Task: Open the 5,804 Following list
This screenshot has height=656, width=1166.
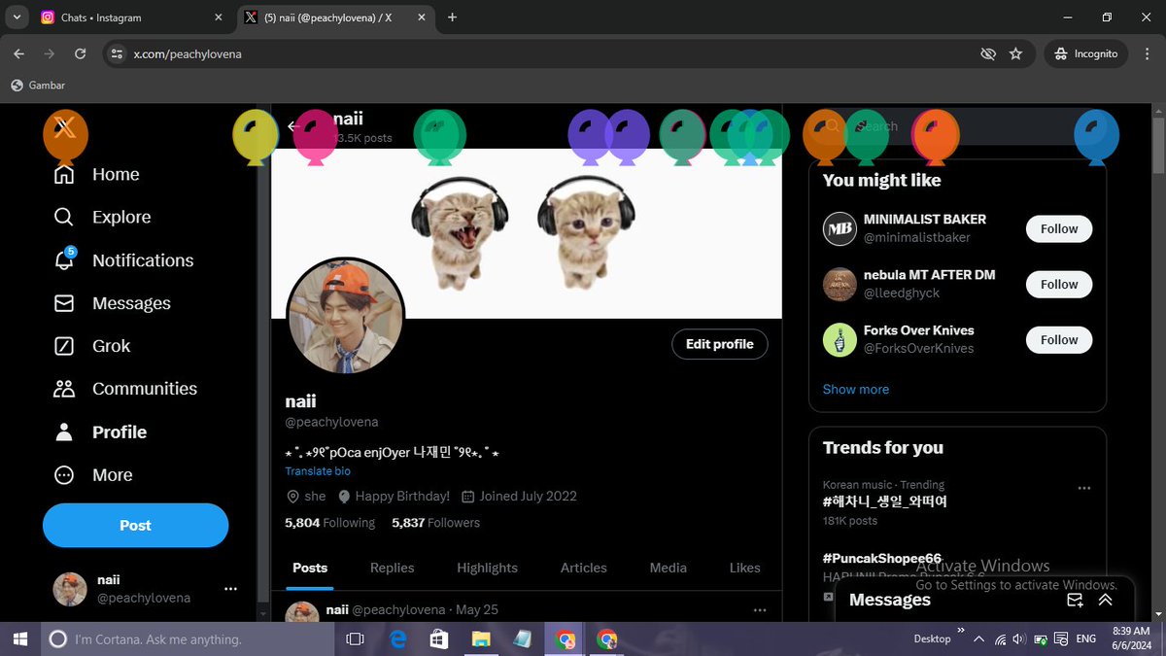Action: [329, 523]
